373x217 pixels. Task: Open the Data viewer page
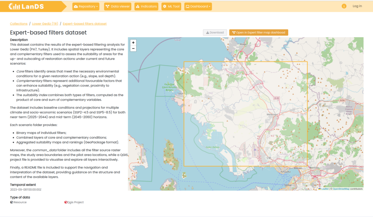118,7
